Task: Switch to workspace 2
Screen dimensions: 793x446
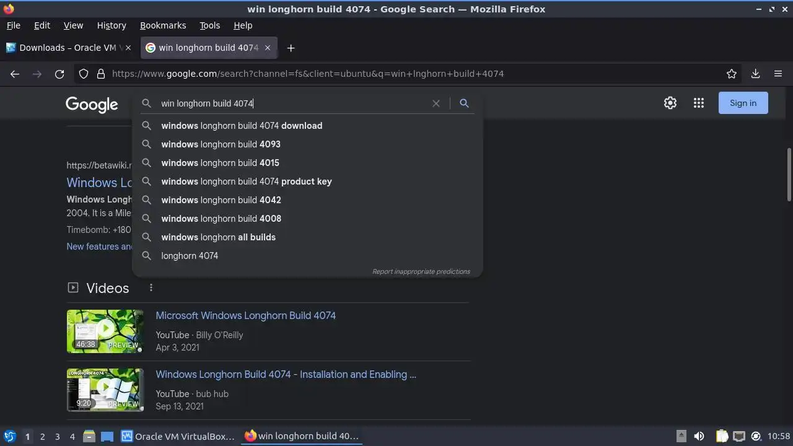Action: [x=42, y=436]
